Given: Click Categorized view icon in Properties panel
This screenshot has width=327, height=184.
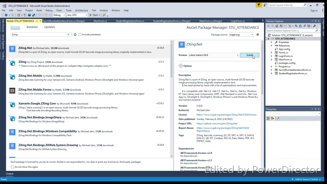Looking at the screenshot, I should click(x=268, y=118).
